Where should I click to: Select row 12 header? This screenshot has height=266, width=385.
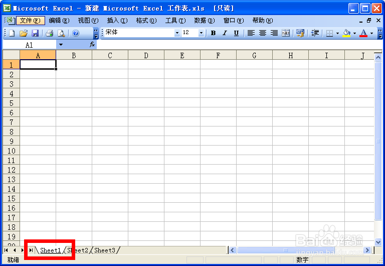(12, 170)
